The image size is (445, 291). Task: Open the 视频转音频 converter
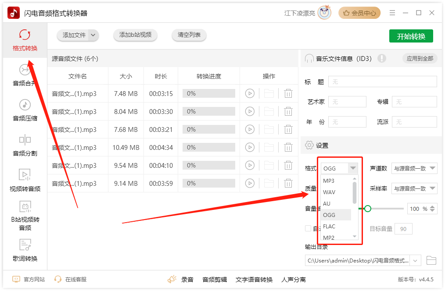pos(25,182)
